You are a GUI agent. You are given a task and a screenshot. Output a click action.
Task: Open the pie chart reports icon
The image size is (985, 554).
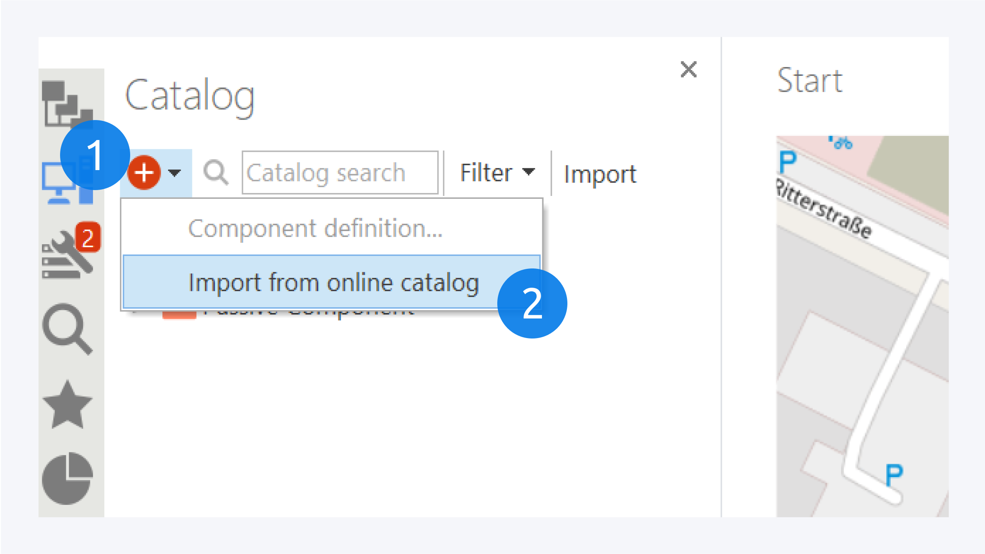coord(67,478)
